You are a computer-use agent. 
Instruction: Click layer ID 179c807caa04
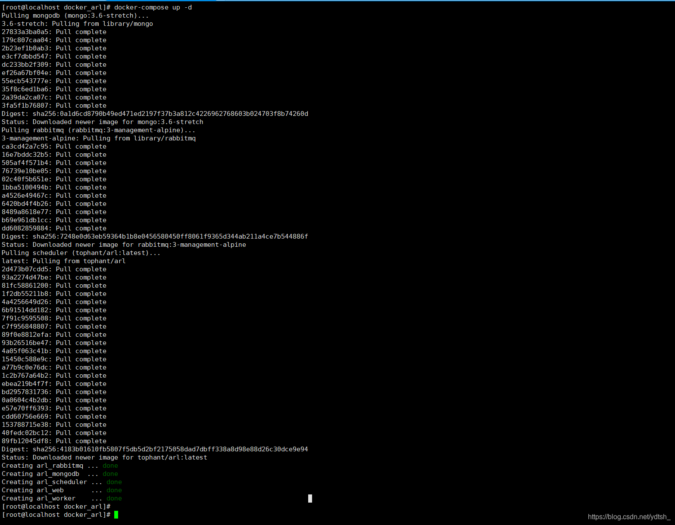(x=25, y=40)
